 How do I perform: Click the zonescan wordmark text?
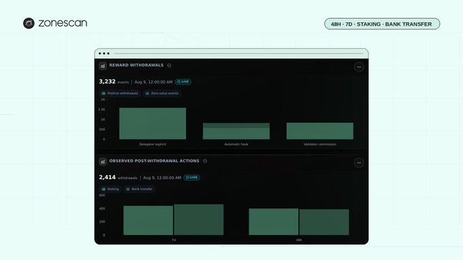[x=63, y=23]
